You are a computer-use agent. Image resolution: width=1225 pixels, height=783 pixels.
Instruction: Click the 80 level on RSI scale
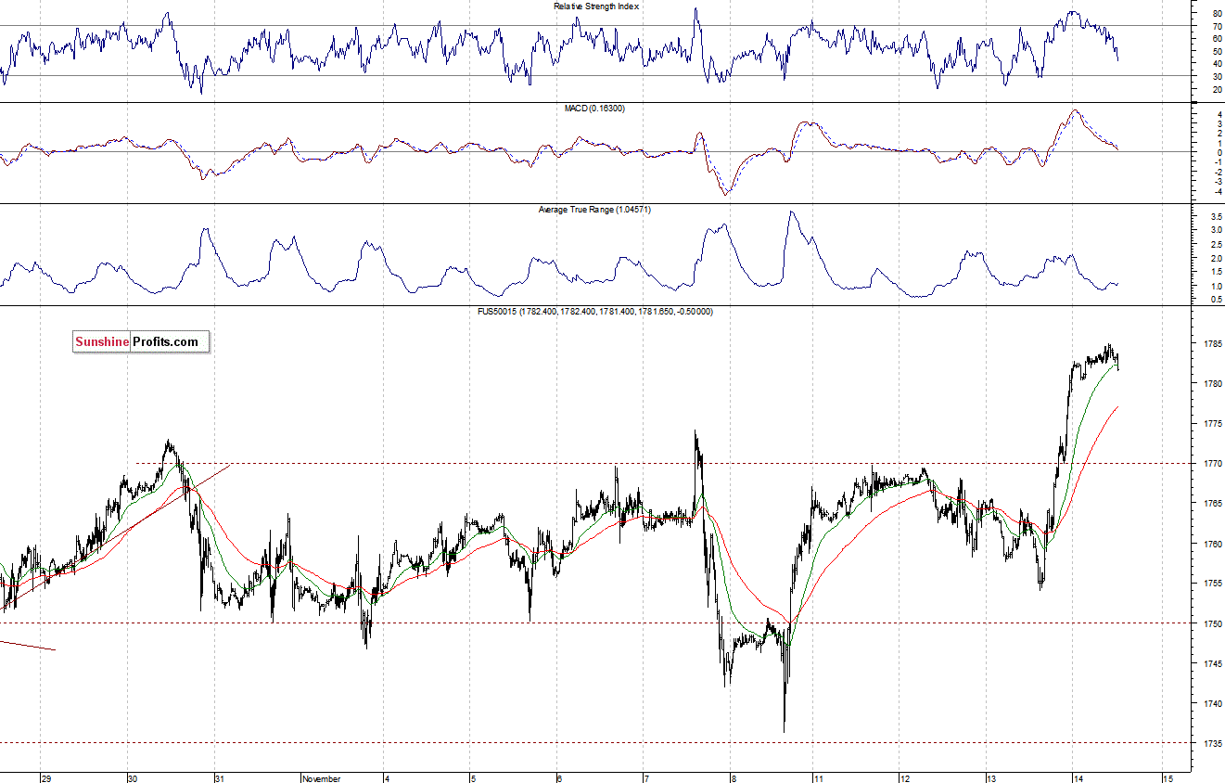tap(1217, 14)
